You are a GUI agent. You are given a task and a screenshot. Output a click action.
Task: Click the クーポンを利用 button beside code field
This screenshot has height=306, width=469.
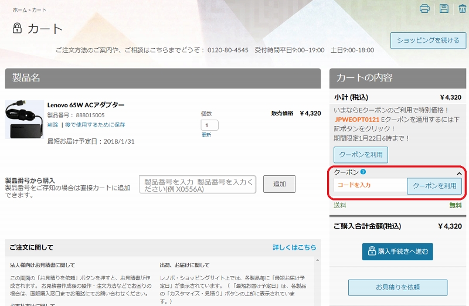434,186
